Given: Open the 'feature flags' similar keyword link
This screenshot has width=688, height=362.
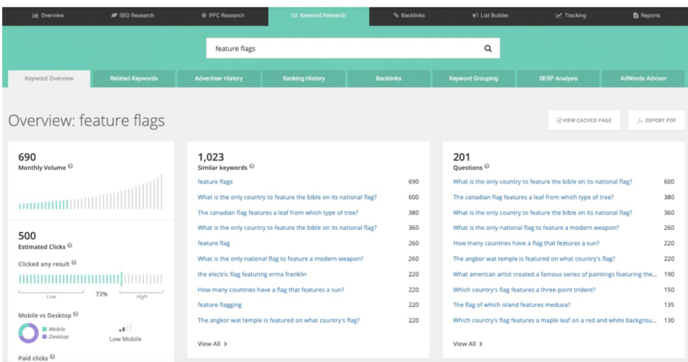Looking at the screenshot, I should 215,182.
